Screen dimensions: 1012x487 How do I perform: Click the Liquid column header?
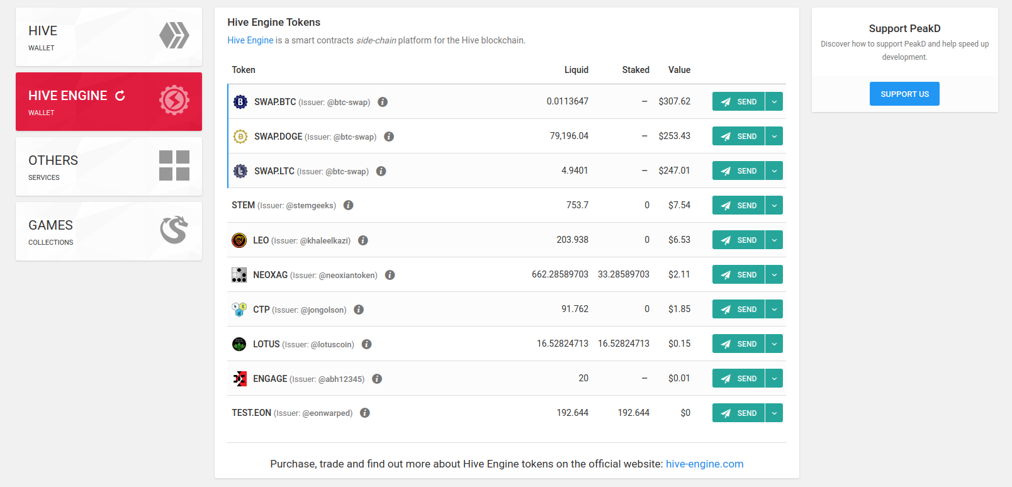click(576, 70)
